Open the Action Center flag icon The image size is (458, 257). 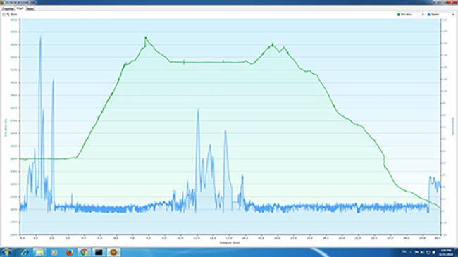point(416,252)
